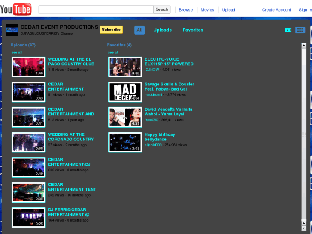This screenshot has height=234, width=312.
Task: Click the vertical scrollbar track
Action: pos(304,134)
